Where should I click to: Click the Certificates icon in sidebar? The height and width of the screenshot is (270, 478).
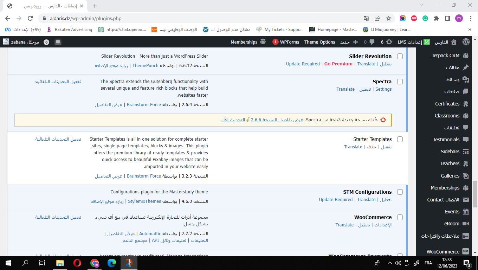[x=466, y=104]
